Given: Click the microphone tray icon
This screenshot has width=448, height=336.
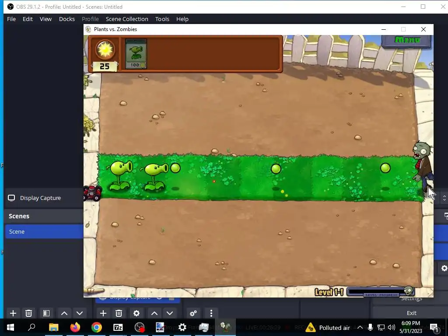Looking at the screenshot, I should 370,327.
